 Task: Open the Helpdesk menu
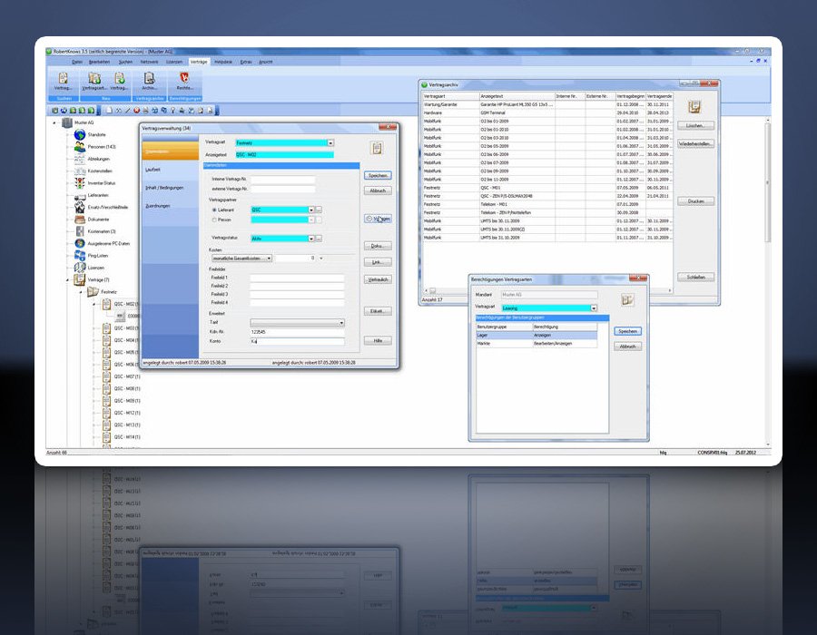coord(223,62)
